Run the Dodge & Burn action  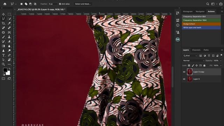(x=201, y=24)
